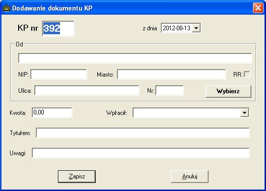266x191 pixels.
Task: Focus the Nr input box
Action: click(x=169, y=90)
